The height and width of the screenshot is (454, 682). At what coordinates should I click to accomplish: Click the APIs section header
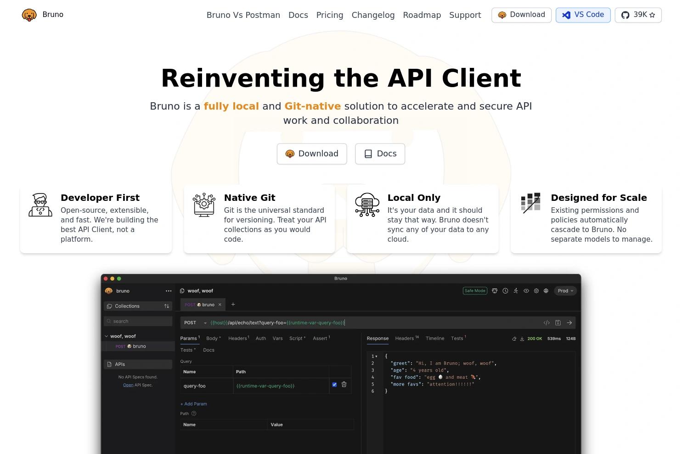tap(138, 364)
